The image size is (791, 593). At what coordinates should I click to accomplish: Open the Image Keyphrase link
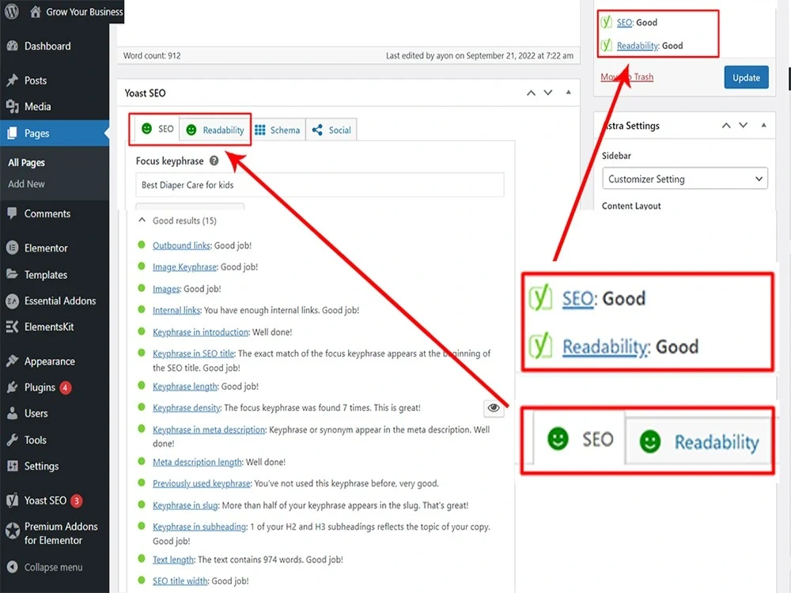(x=184, y=266)
